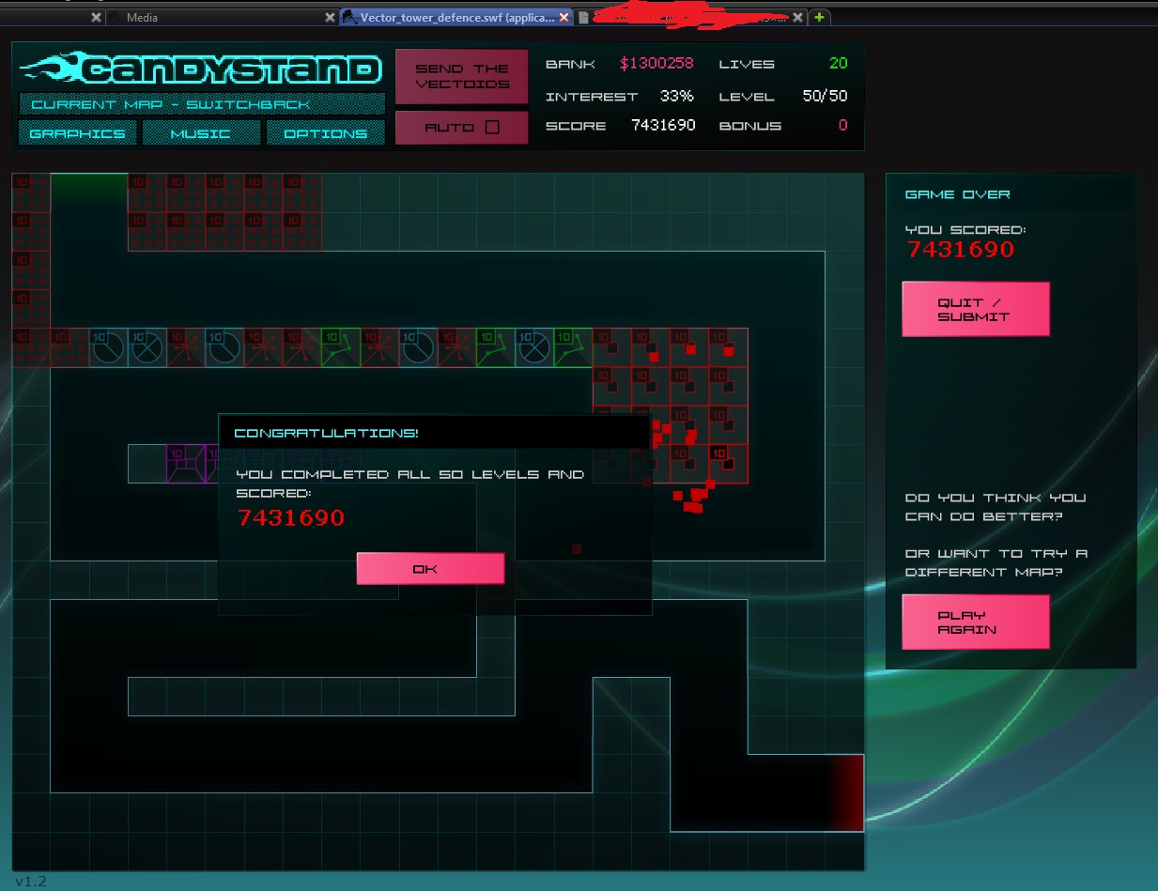
Task: Close the Vector_tower_defence.swf tab
Action: click(564, 17)
